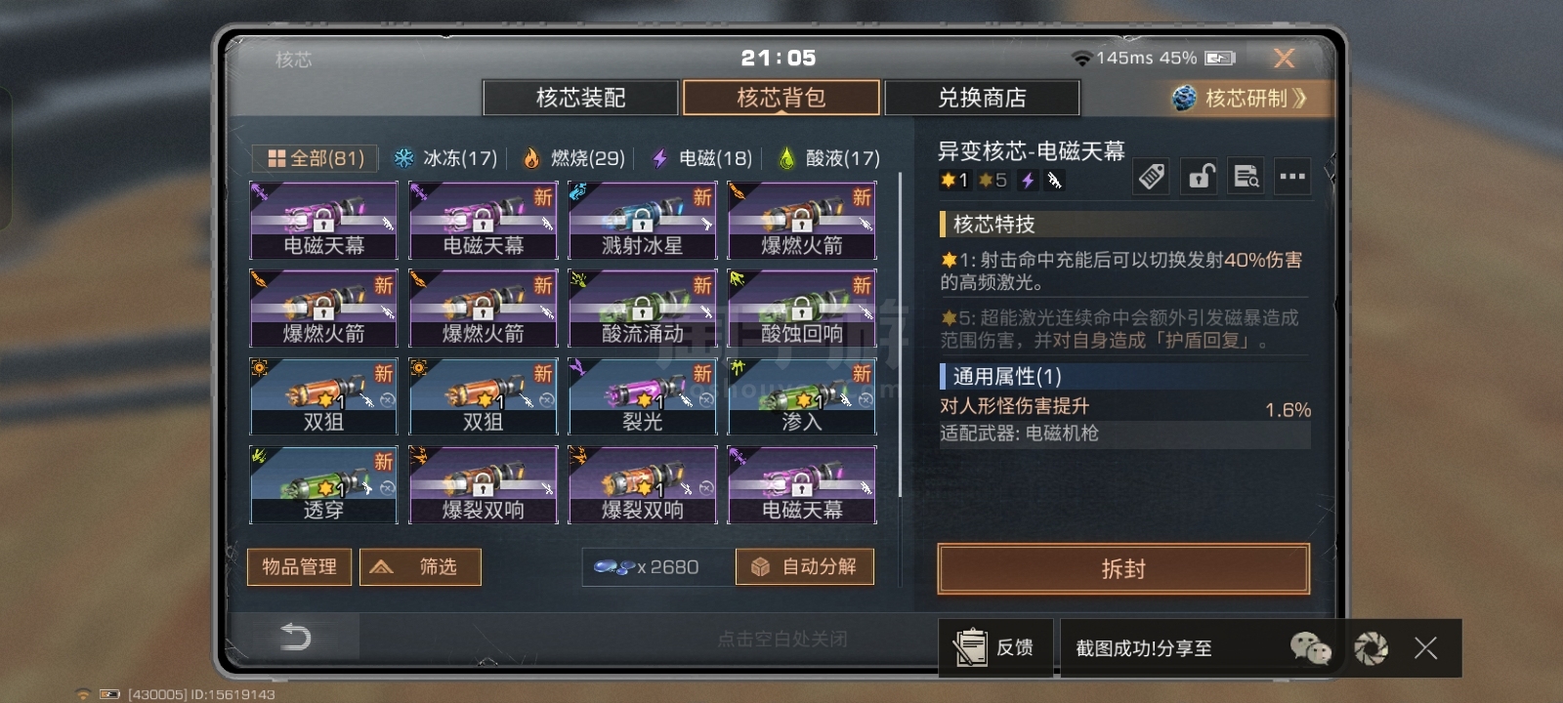The height and width of the screenshot is (703, 1563).
Task: Share screenshot via WeChat icon
Action: (1310, 647)
